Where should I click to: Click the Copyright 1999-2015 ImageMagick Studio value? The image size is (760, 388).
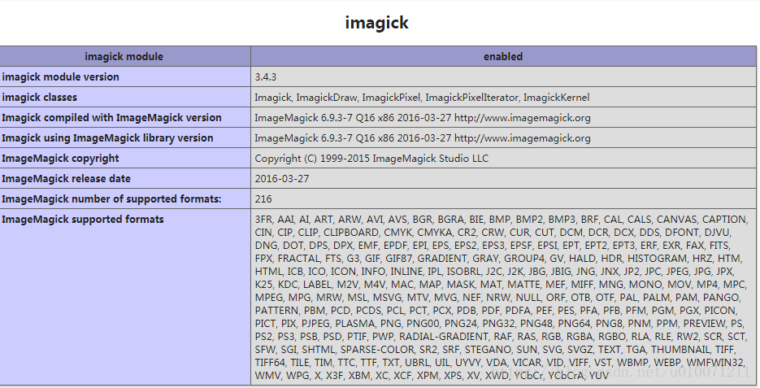371,159
